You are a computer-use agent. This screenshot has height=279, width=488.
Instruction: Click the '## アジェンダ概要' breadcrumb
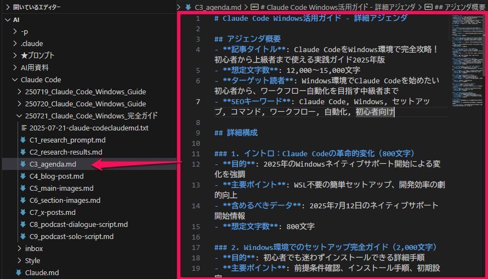coord(460,7)
